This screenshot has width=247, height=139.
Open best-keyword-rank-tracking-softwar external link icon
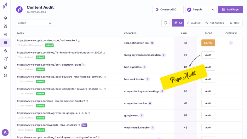pyautogui.click(x=105, y=77)
